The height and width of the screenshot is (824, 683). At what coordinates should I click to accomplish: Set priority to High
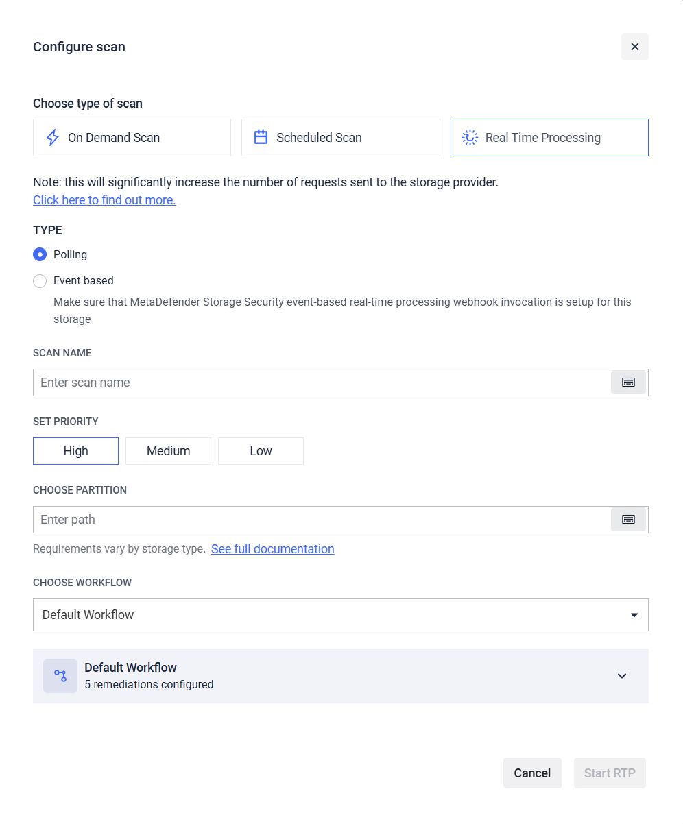pos(75,451)
